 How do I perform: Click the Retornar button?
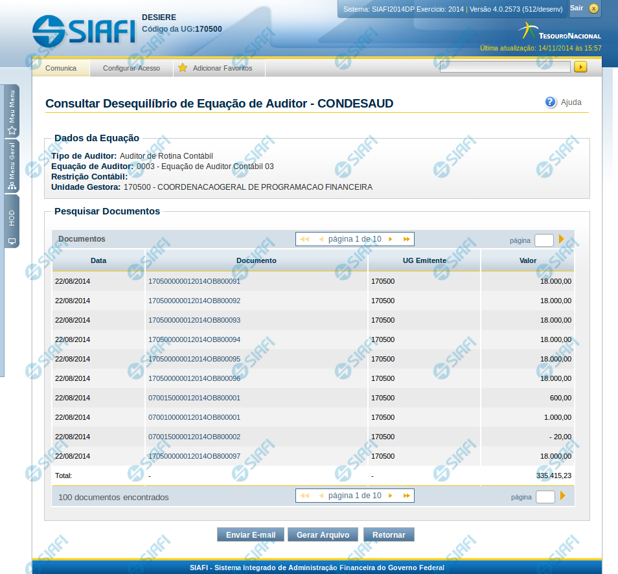pyautogui.click(x=389, y=534)
